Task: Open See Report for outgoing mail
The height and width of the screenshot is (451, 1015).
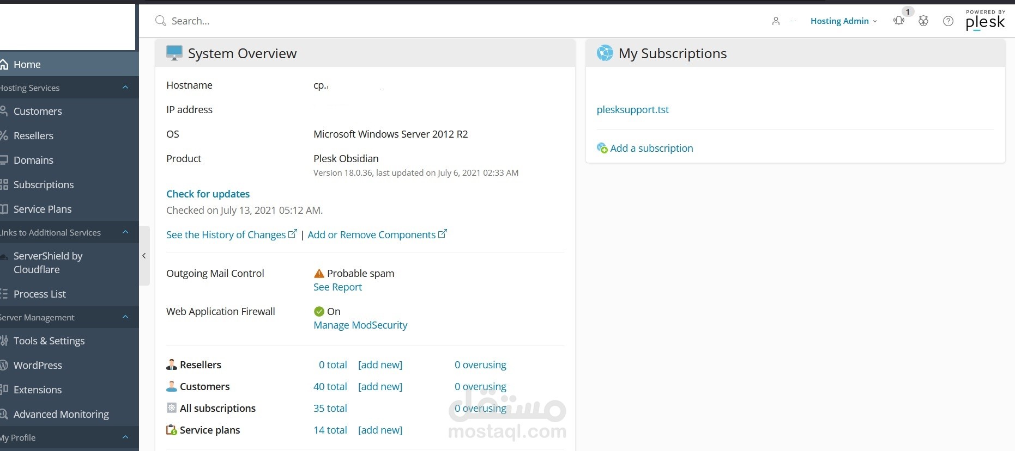Action: coord(337,287)
